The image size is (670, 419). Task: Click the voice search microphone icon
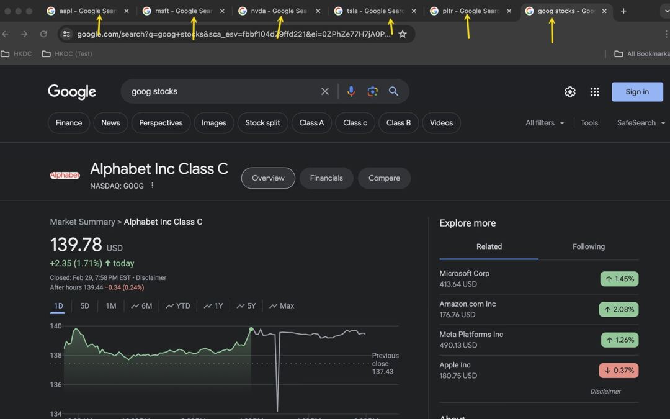coord(351,91)
